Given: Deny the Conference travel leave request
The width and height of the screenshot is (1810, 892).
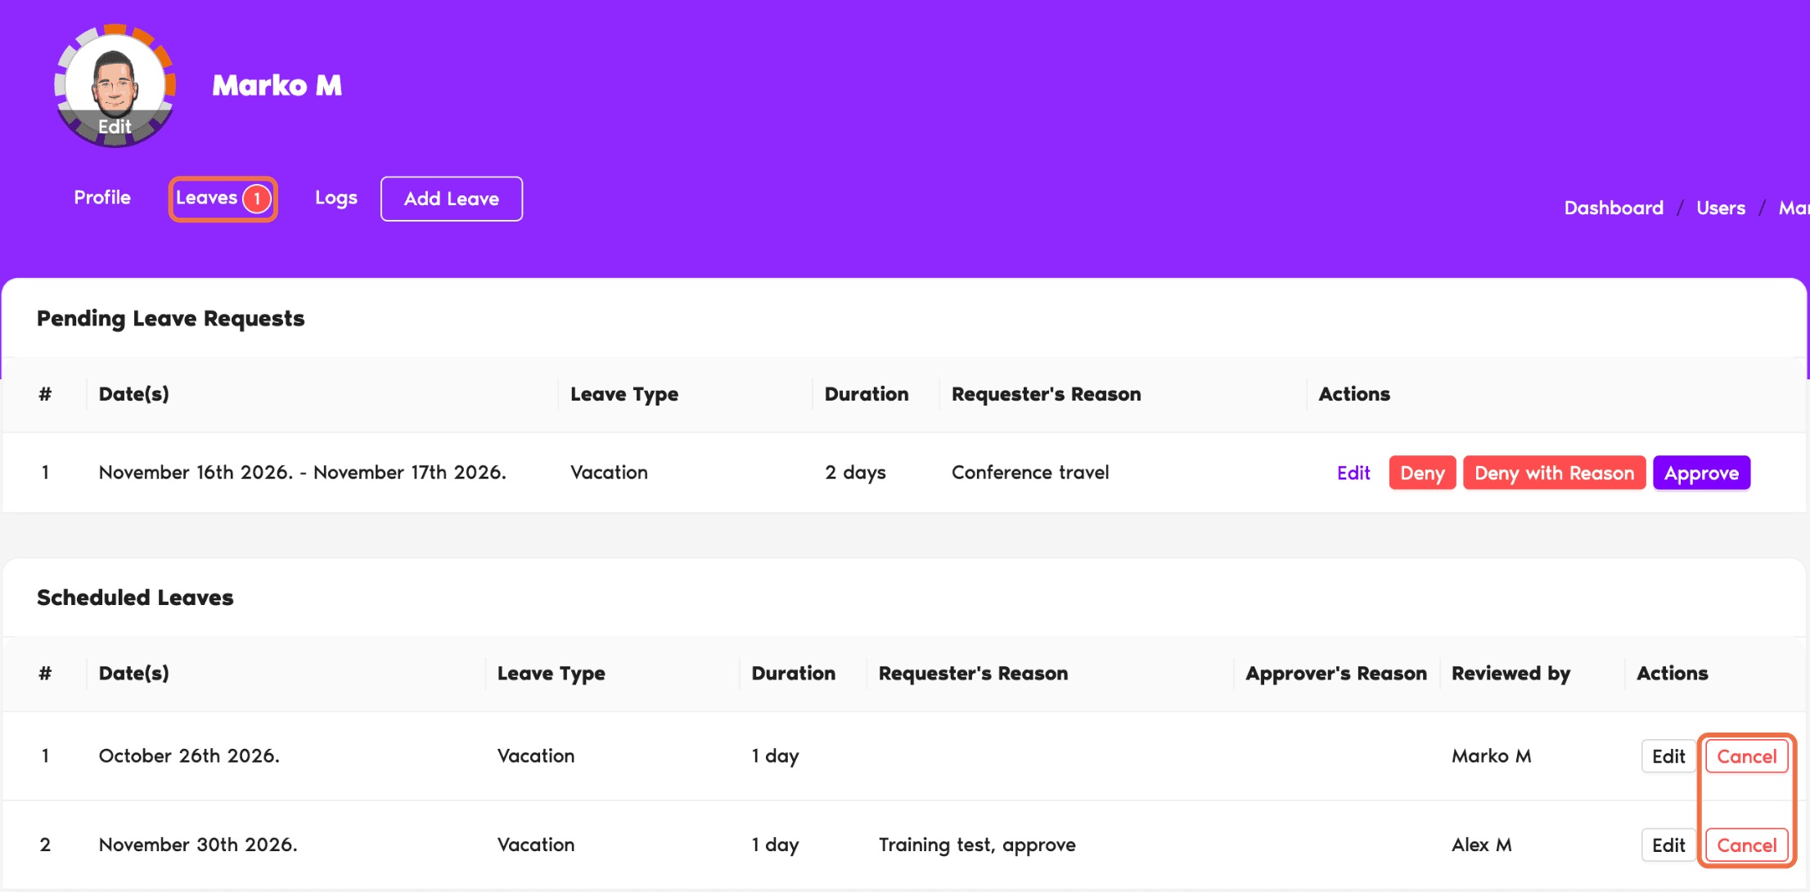Looking at the screenshot, I should (x=1422, y=473).
